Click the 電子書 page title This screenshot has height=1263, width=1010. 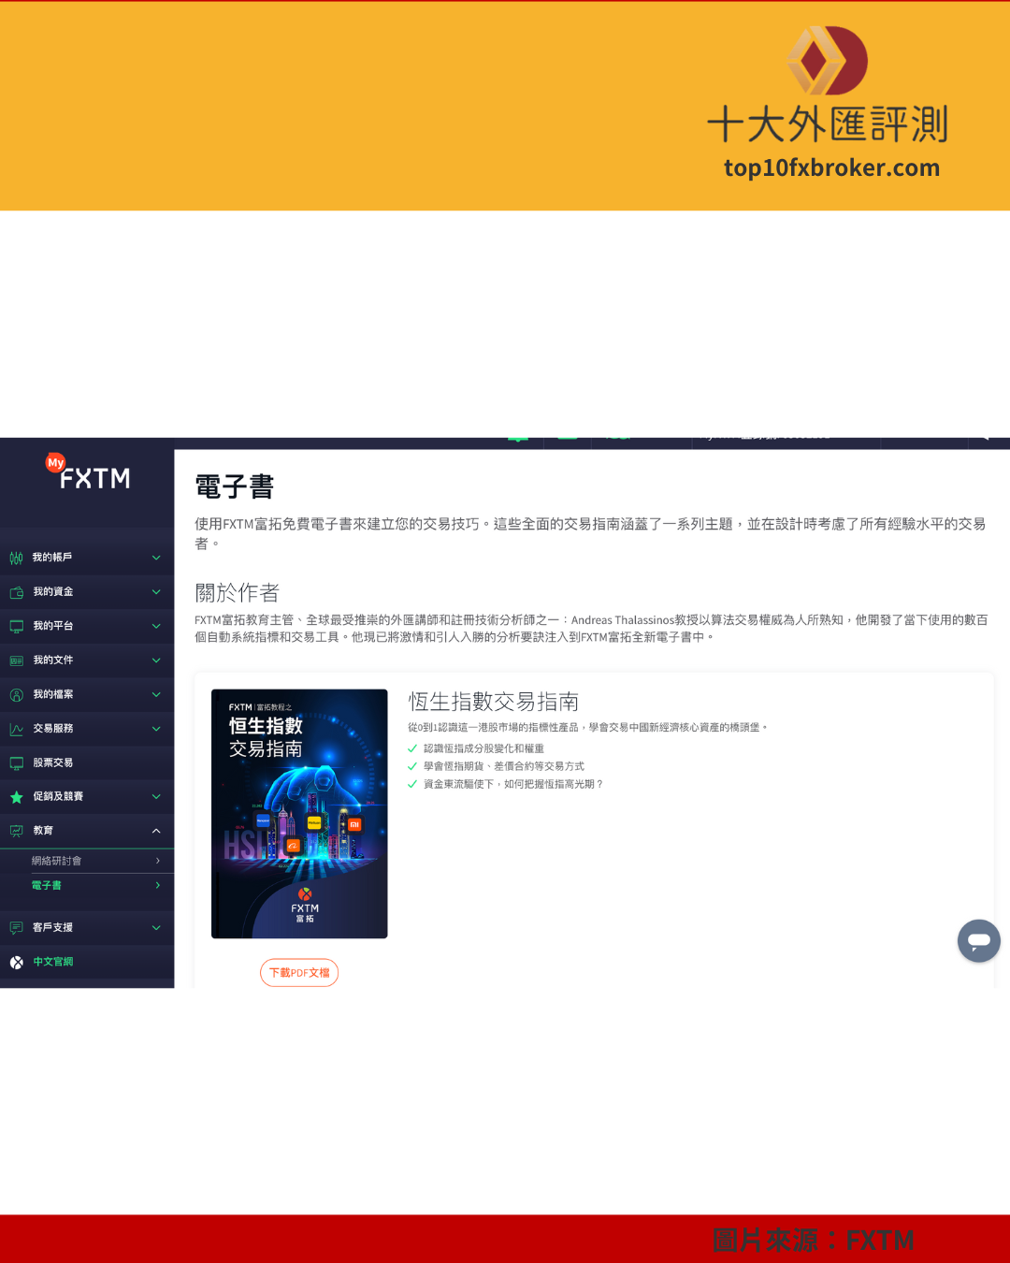pos(235,486)
